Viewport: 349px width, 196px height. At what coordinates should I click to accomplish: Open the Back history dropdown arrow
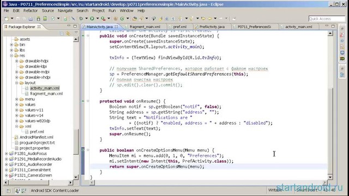215,19
